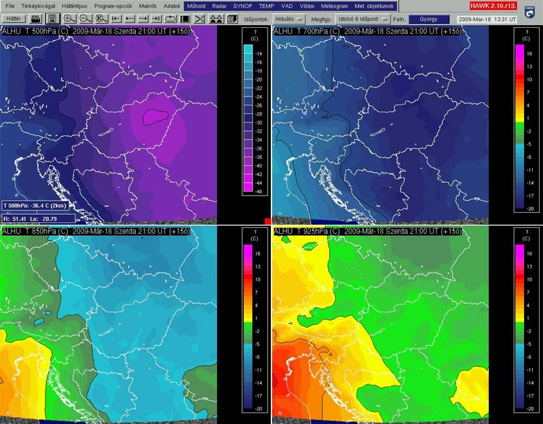Step to previous time step arrow
This screenshot has width=543, height=424.
[x=130, y=19]
